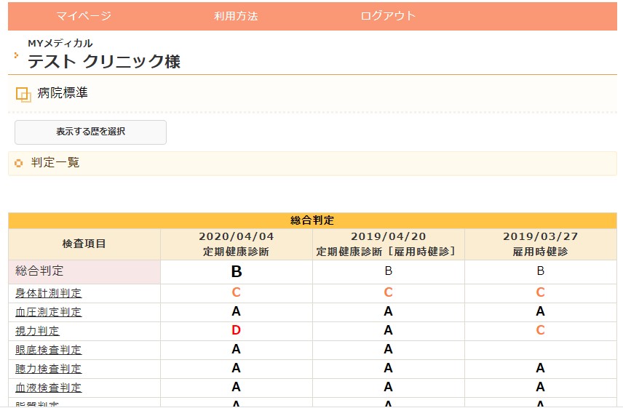Select the 2020/04/04 定期健康診断 column header

coord(237,244)
